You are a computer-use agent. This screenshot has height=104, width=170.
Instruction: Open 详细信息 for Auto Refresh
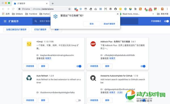pos(30,100)
